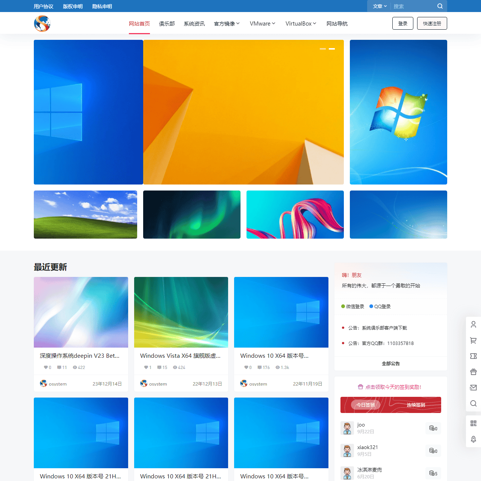The height and width of the screenshot is (481, 481).
Task: Click heart like icon on deepin V23 card
Action: click(46, 367)
